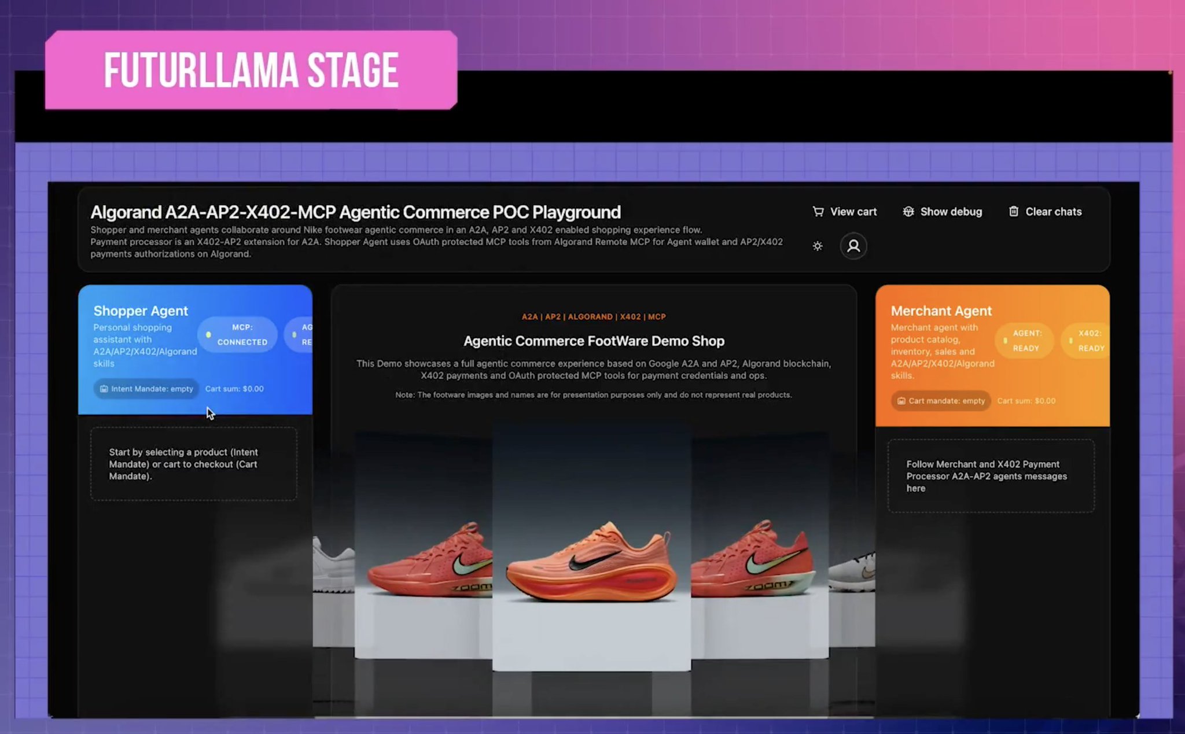Click the X402: READY status pill

(1086, 341)
